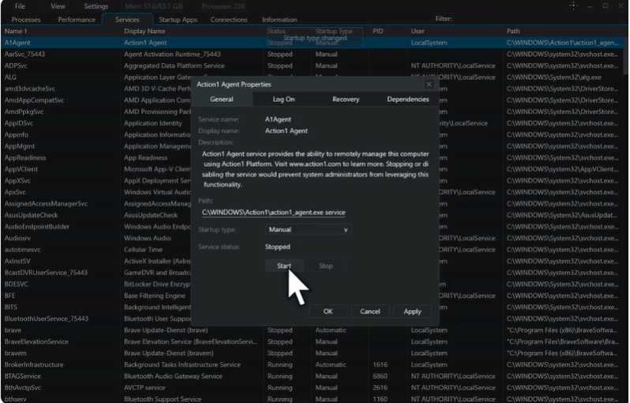Select the ADPSvc service row
Image resolution: width=630 pixels, height=403 pixels.
tap(312, 66)
